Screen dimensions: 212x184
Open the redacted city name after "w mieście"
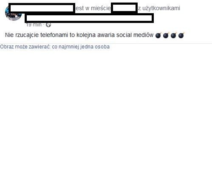[124, 8]
